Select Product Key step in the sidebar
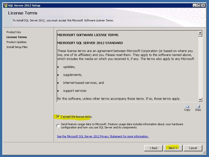The height and width of the screenshot is (157, 209). tap(14, 32)
